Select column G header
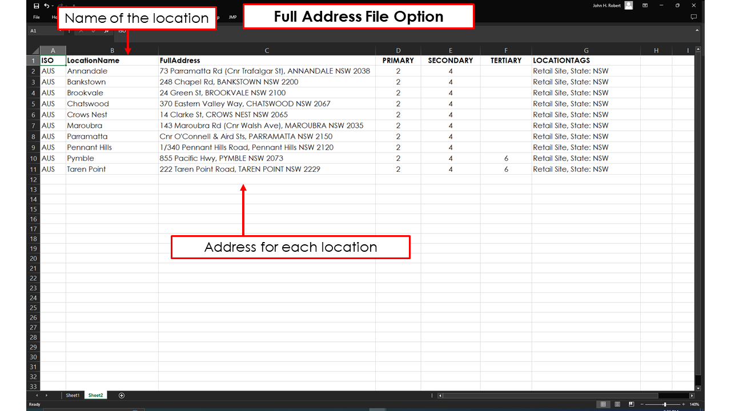Screen dimensions: 731x411 tap(586, 51)
